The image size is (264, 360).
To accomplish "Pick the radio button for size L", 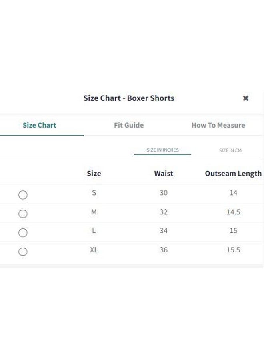I will pos(23,233).
